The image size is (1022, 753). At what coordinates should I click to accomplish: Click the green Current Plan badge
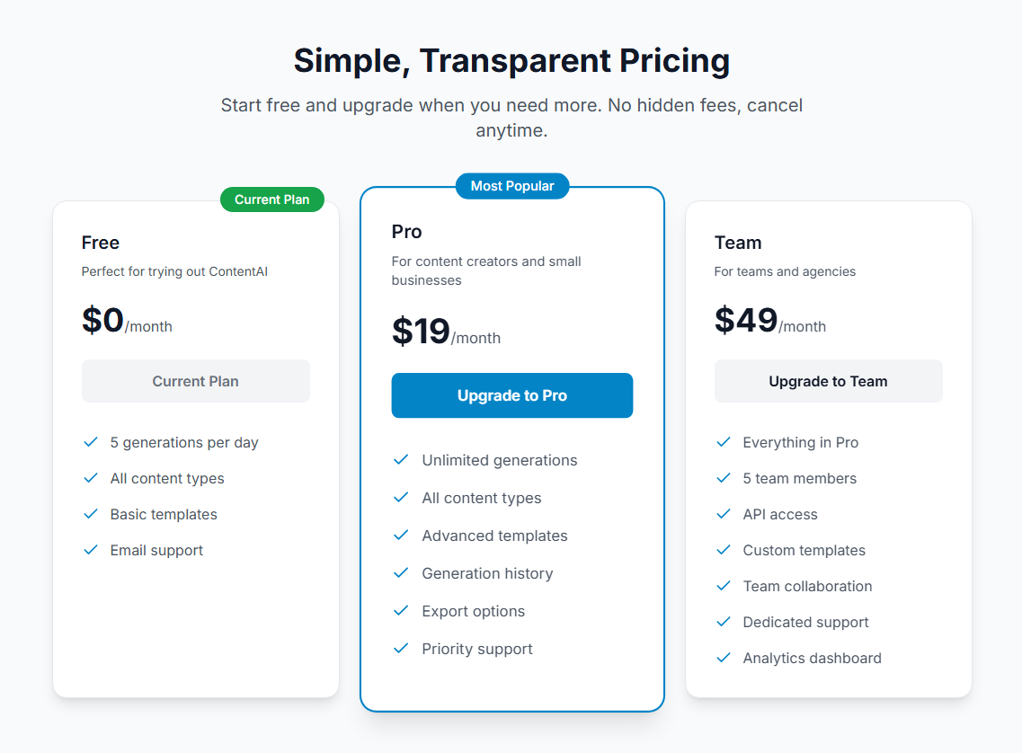pos(271,199)
